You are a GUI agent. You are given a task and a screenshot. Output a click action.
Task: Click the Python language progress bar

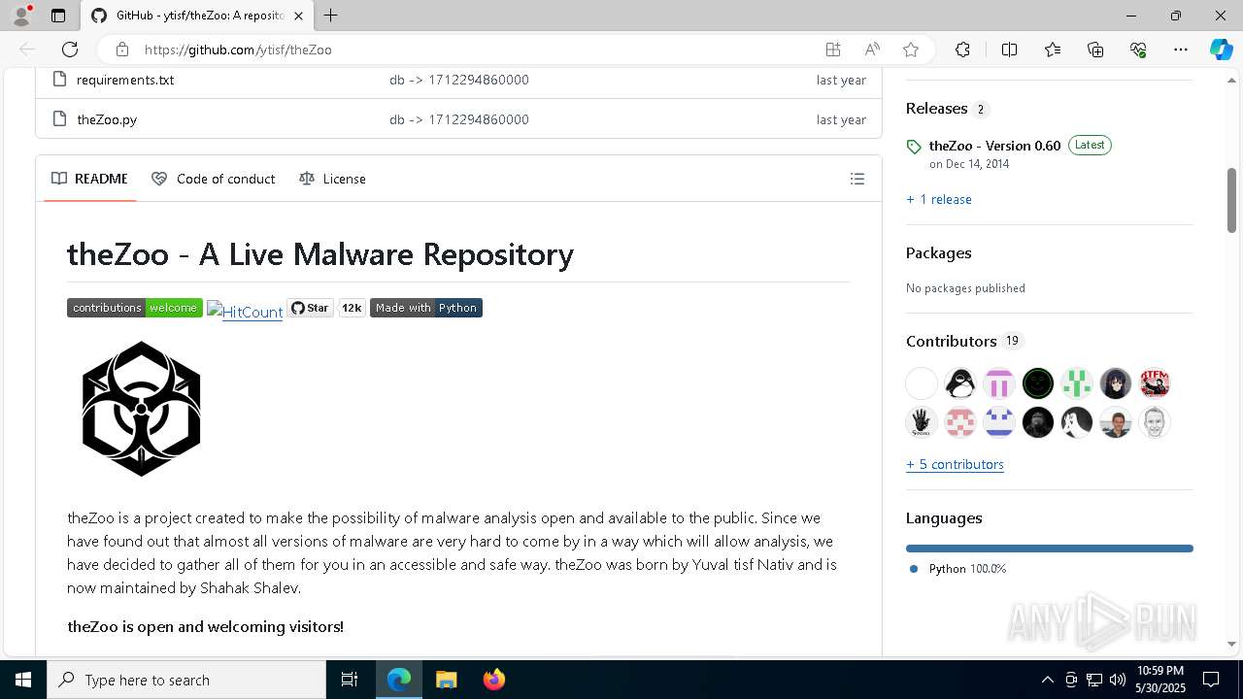(x=1049, y=549)
